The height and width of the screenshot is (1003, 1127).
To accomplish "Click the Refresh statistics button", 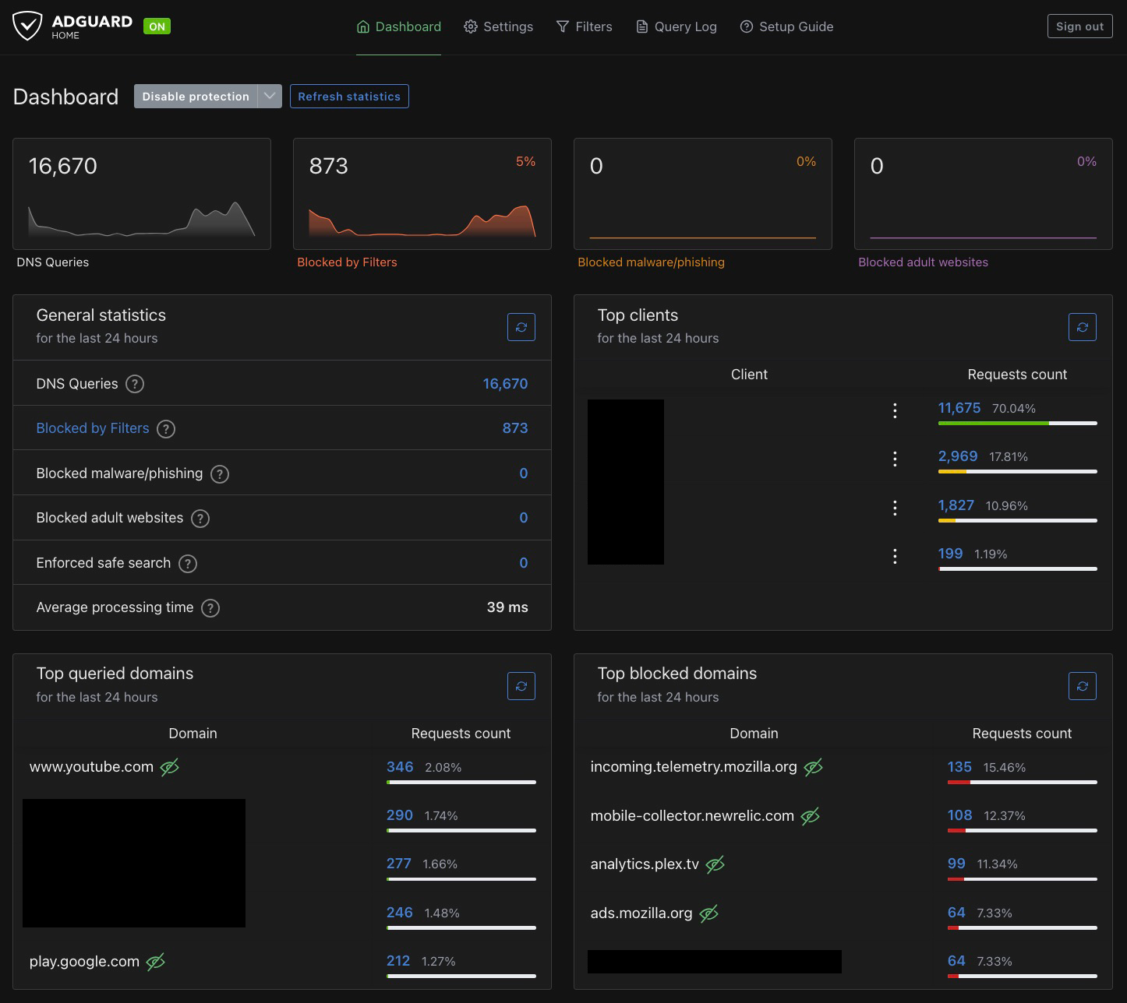I will pos(349,97).
